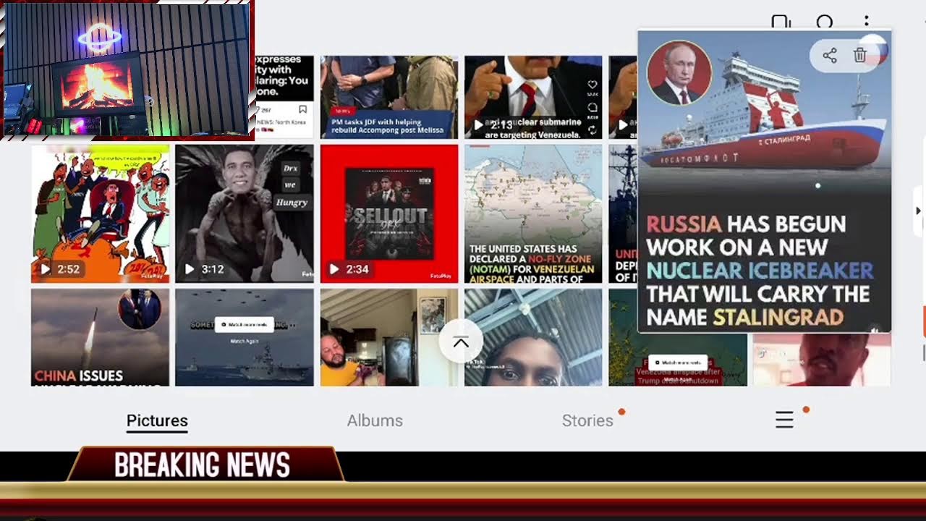
Task: Play the 3:12 Drx we Hungry video
Action: (x=245, y=213)
